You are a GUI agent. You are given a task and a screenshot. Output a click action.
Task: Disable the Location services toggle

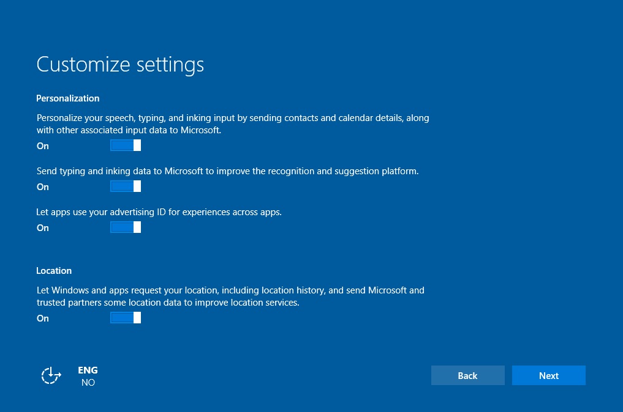tap(126, 318)
